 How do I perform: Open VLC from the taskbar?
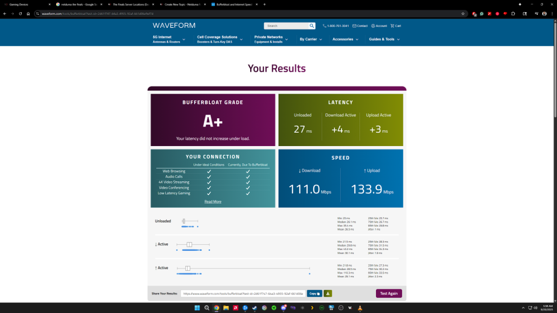(x=360, y=308)
